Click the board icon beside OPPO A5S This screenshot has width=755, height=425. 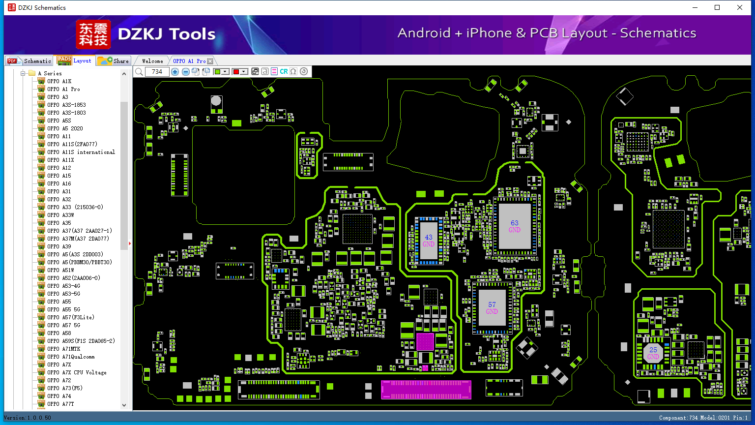[x=41, y=121]
